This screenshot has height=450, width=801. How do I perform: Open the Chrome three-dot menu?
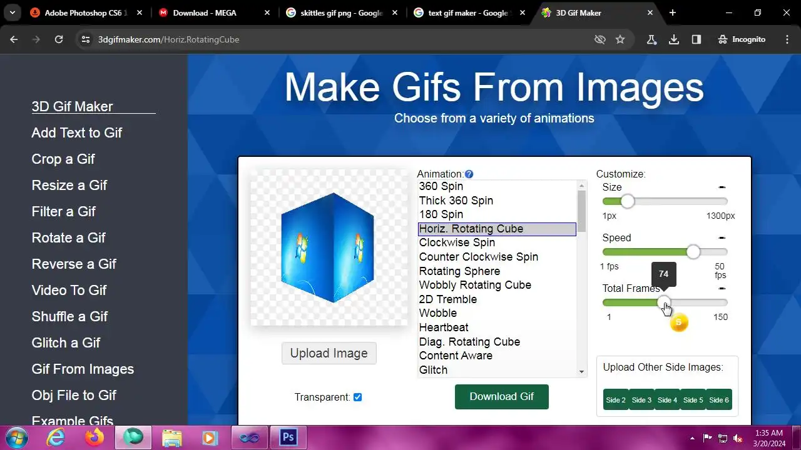(787, 39)
